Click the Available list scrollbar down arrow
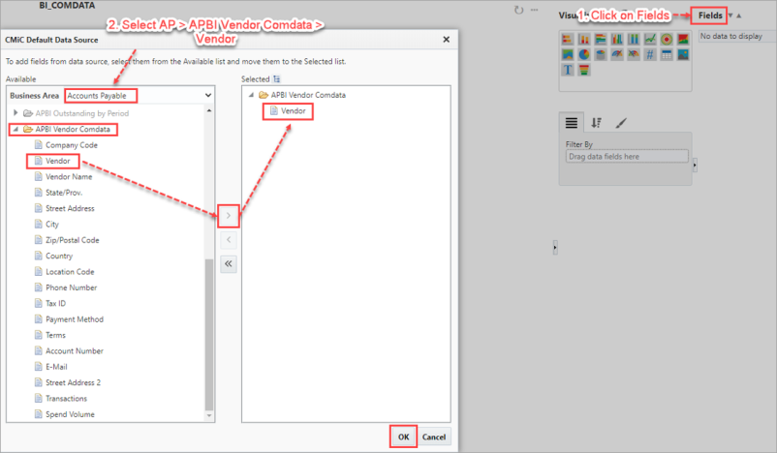The width and height of the screenshot is (777, 453). click(x=209, y=415)
